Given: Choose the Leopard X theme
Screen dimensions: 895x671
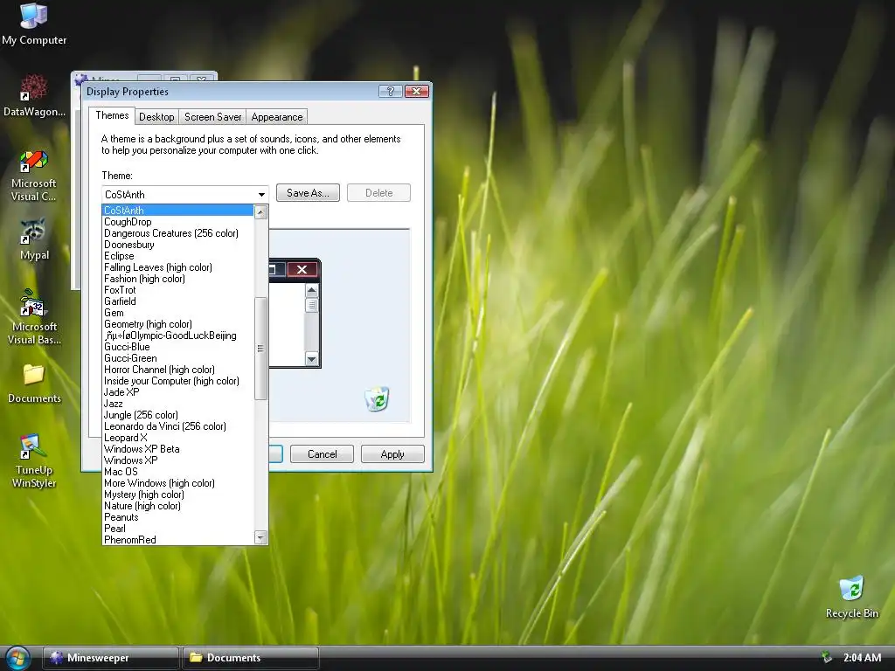Looking at the screenshot, I should tap(177, 438).
